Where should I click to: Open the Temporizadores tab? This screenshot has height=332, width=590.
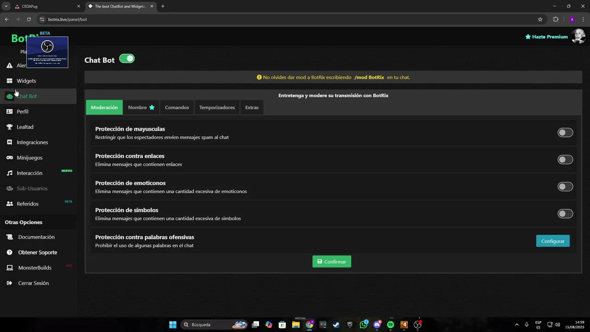click(217, 107)
